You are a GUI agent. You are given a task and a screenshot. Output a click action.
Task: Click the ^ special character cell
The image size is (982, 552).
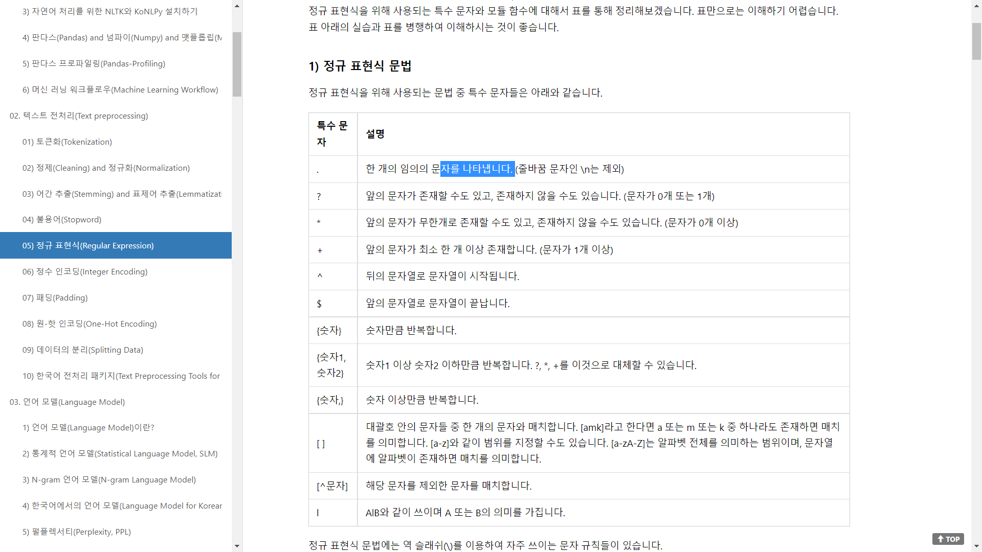click(333, 277)
